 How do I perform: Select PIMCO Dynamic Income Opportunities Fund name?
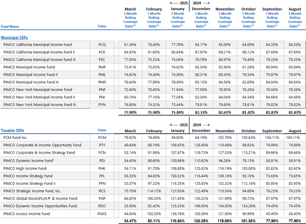click(x=40, y=206)
